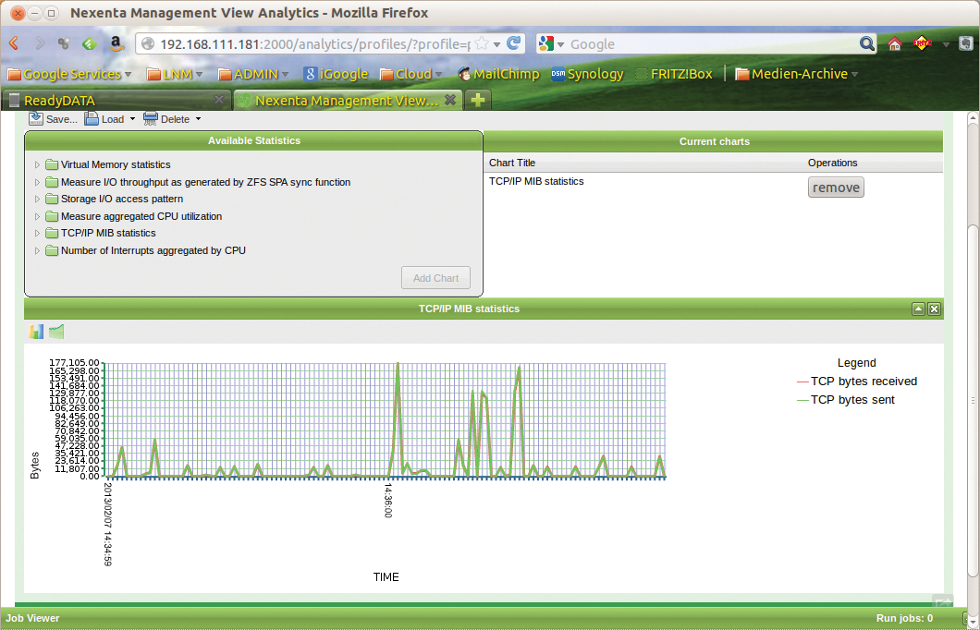Switch chart to area graph view

point(56,332)
